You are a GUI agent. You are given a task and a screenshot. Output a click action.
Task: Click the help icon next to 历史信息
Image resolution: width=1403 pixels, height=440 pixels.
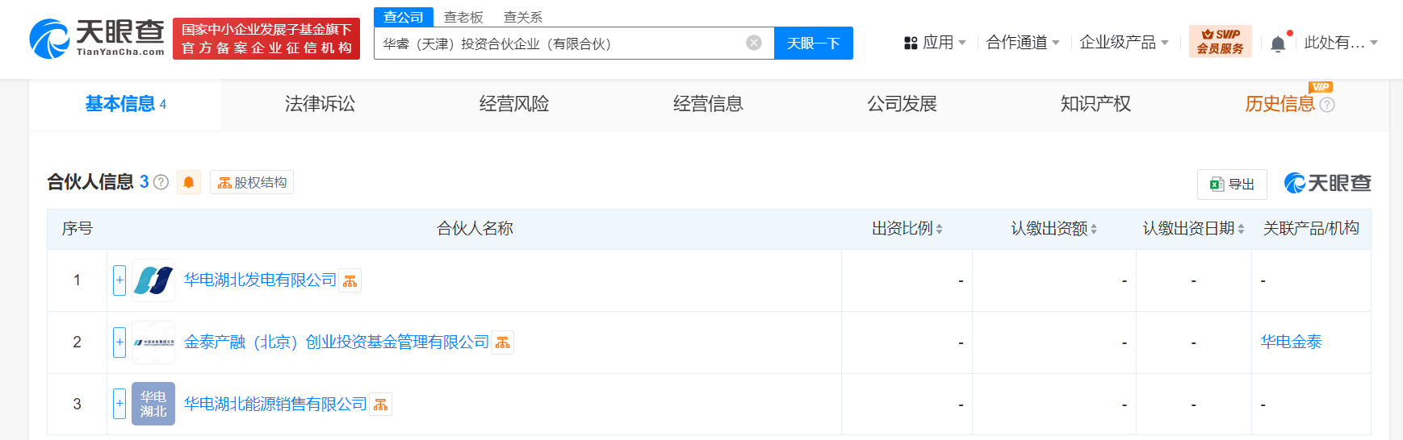(1327, 105)
